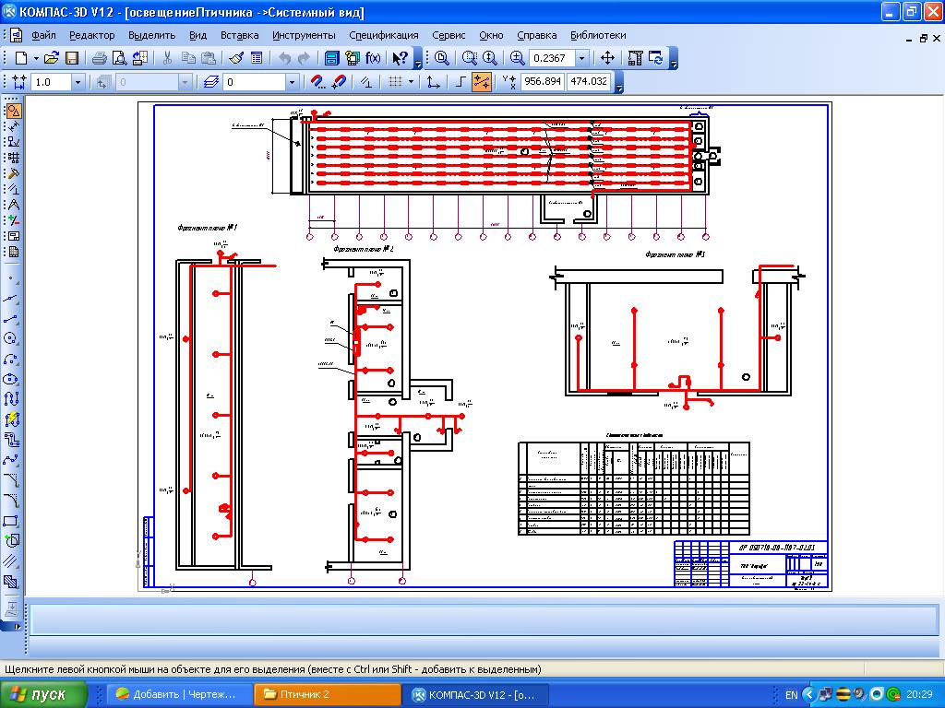This screenshot has width=945, height=708.
Task: Select the Bezier curve tool in left toolbar
Action: point(12,460)
